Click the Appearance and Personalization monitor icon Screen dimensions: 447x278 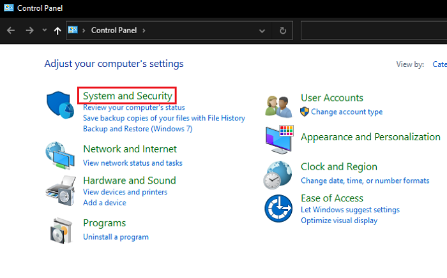tap(279, 138)
